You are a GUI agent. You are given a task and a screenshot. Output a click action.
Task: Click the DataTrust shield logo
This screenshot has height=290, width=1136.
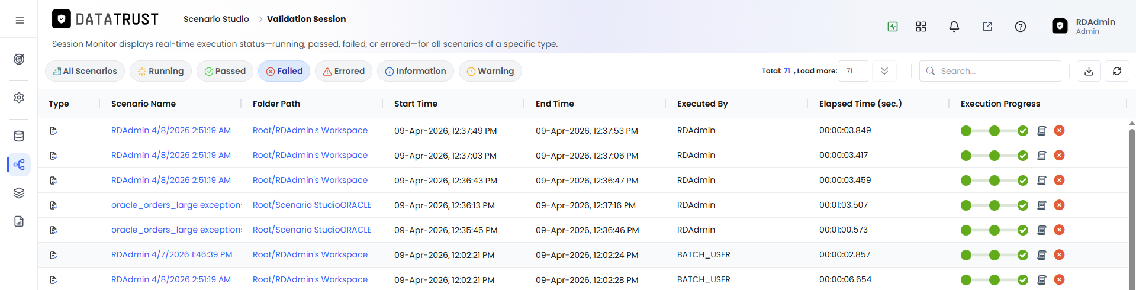(x=62, y=19)
